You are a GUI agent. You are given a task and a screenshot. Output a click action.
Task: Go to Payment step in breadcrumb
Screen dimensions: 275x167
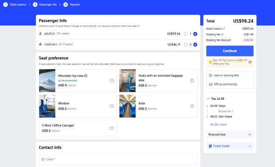click(x=72, y=5)
